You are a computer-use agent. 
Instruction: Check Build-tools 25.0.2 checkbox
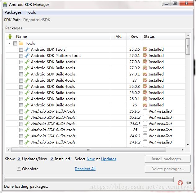tap(21, 118)
